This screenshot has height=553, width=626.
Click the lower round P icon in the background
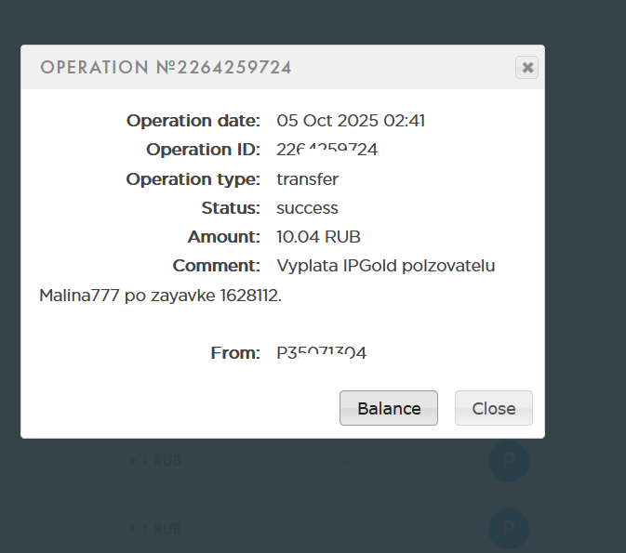coord(509,529)
